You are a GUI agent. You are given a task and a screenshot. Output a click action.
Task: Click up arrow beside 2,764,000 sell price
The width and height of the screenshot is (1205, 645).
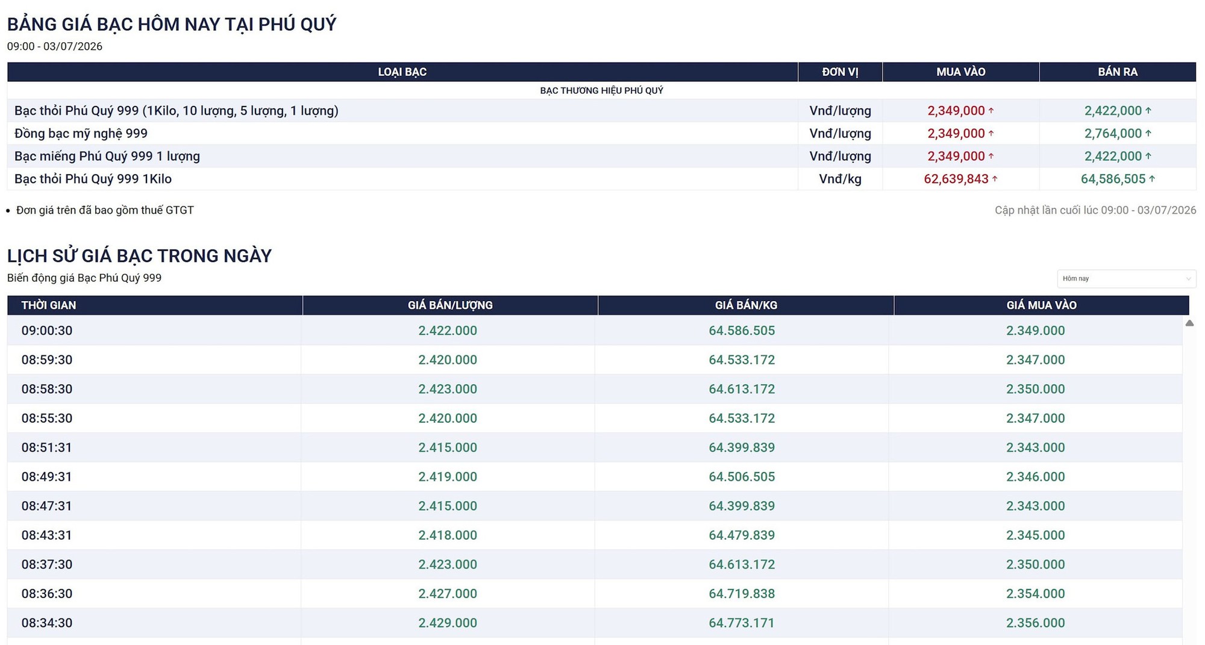[x=1148, y=133]
